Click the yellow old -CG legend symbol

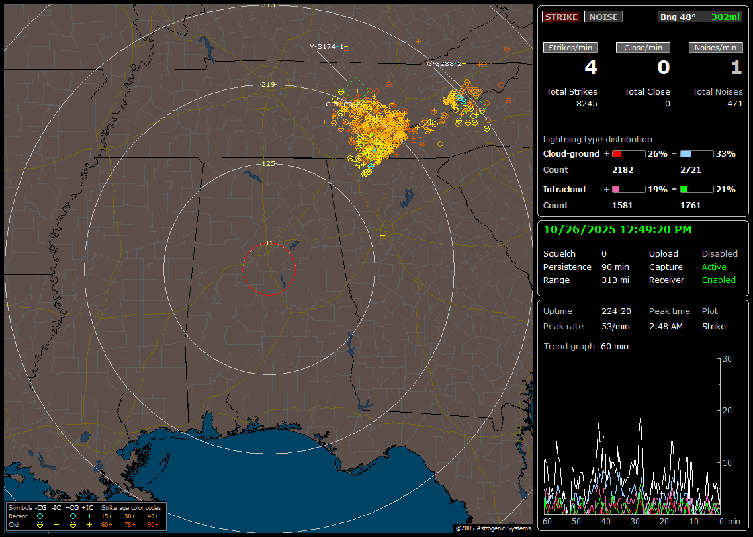tap(40, 524)
